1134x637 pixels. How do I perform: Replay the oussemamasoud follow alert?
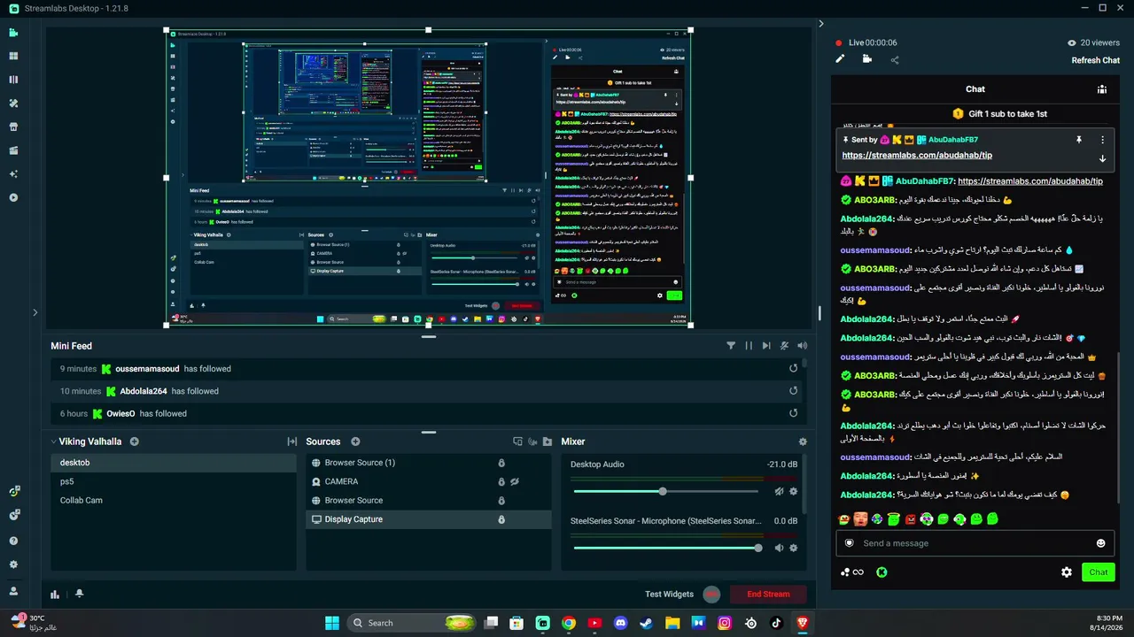pyautogui.click(x=793, y=368)
